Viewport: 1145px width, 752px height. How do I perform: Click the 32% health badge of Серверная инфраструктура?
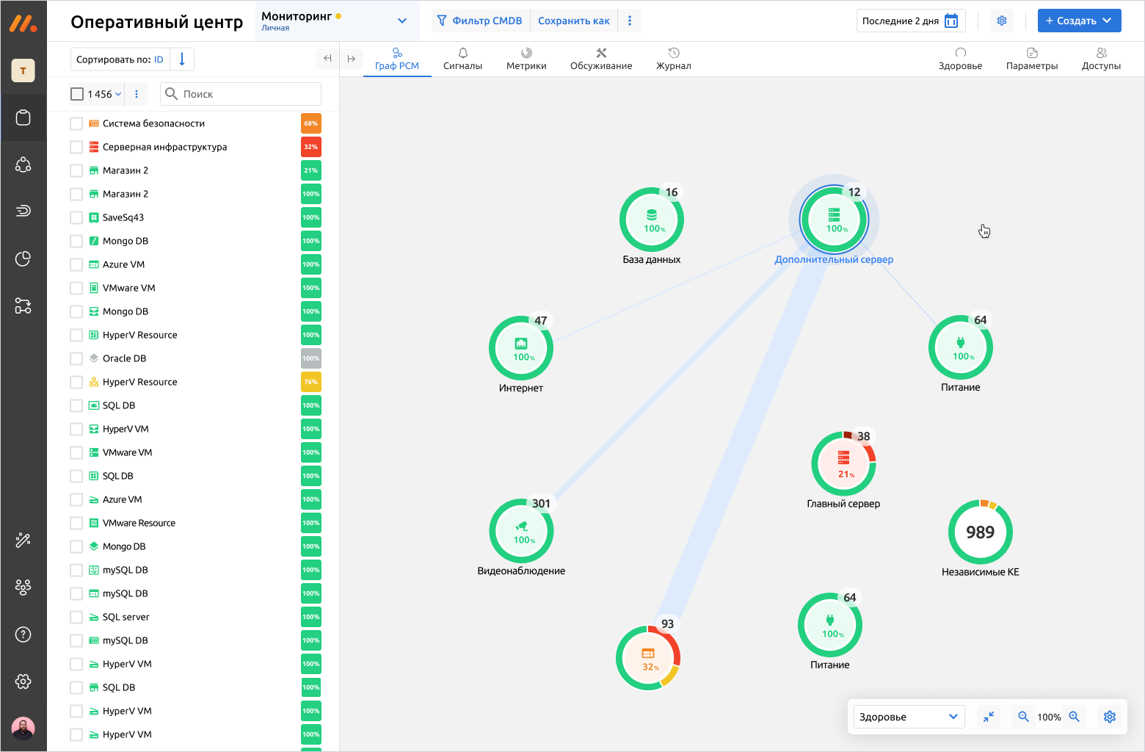point(311,147)
